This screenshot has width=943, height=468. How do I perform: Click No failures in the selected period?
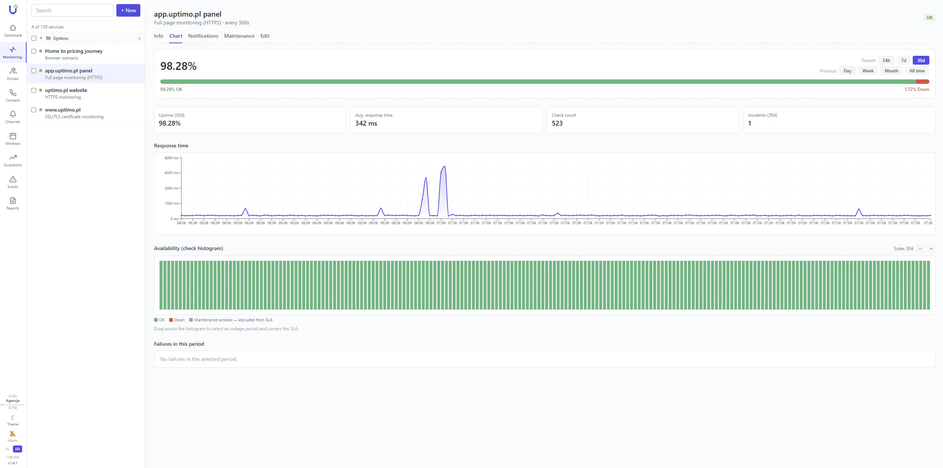(x=199, y=359)
